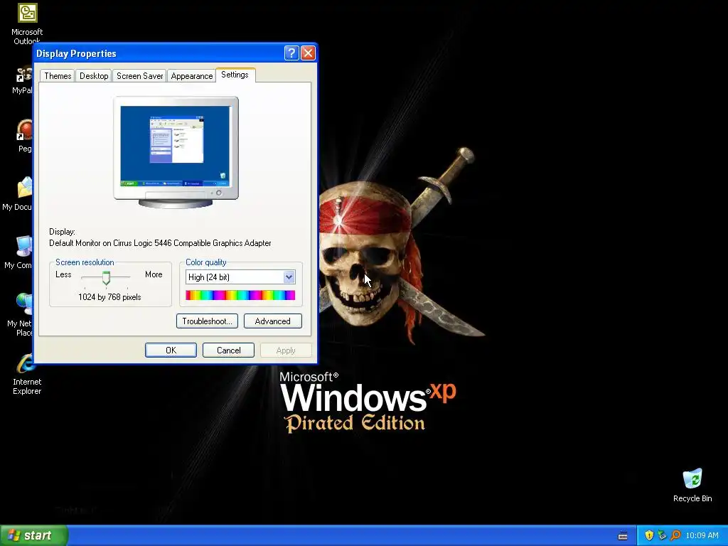Click the keyboard icon in the taskbar
Viewport: 728px width, 546px height.
623,536
